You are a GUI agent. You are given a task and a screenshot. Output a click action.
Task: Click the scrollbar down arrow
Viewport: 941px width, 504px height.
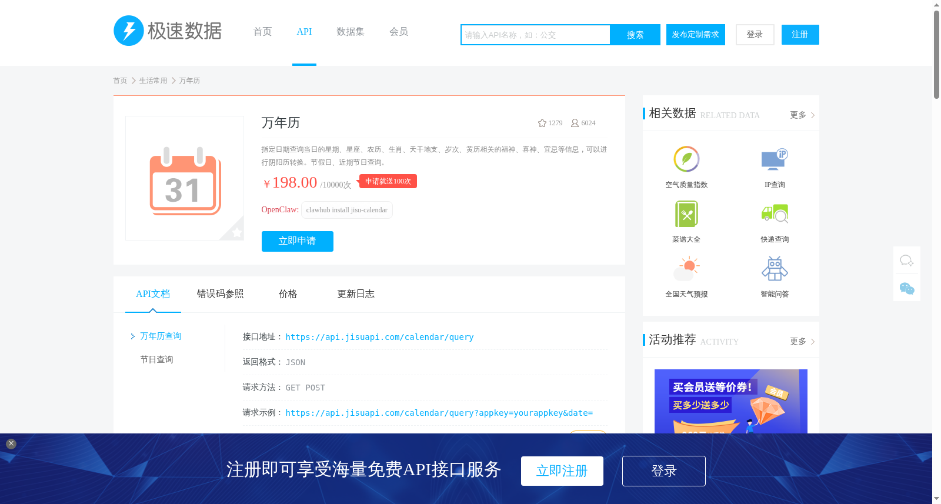(x=936, y=499)
